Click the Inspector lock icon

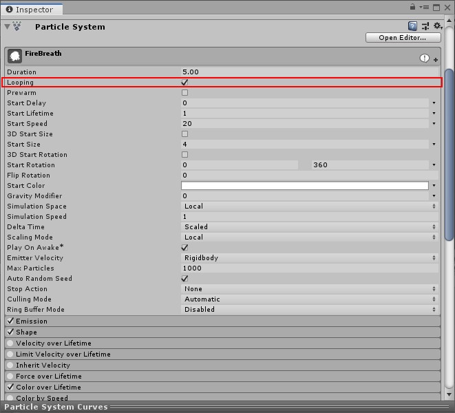(x=412, y=7)
